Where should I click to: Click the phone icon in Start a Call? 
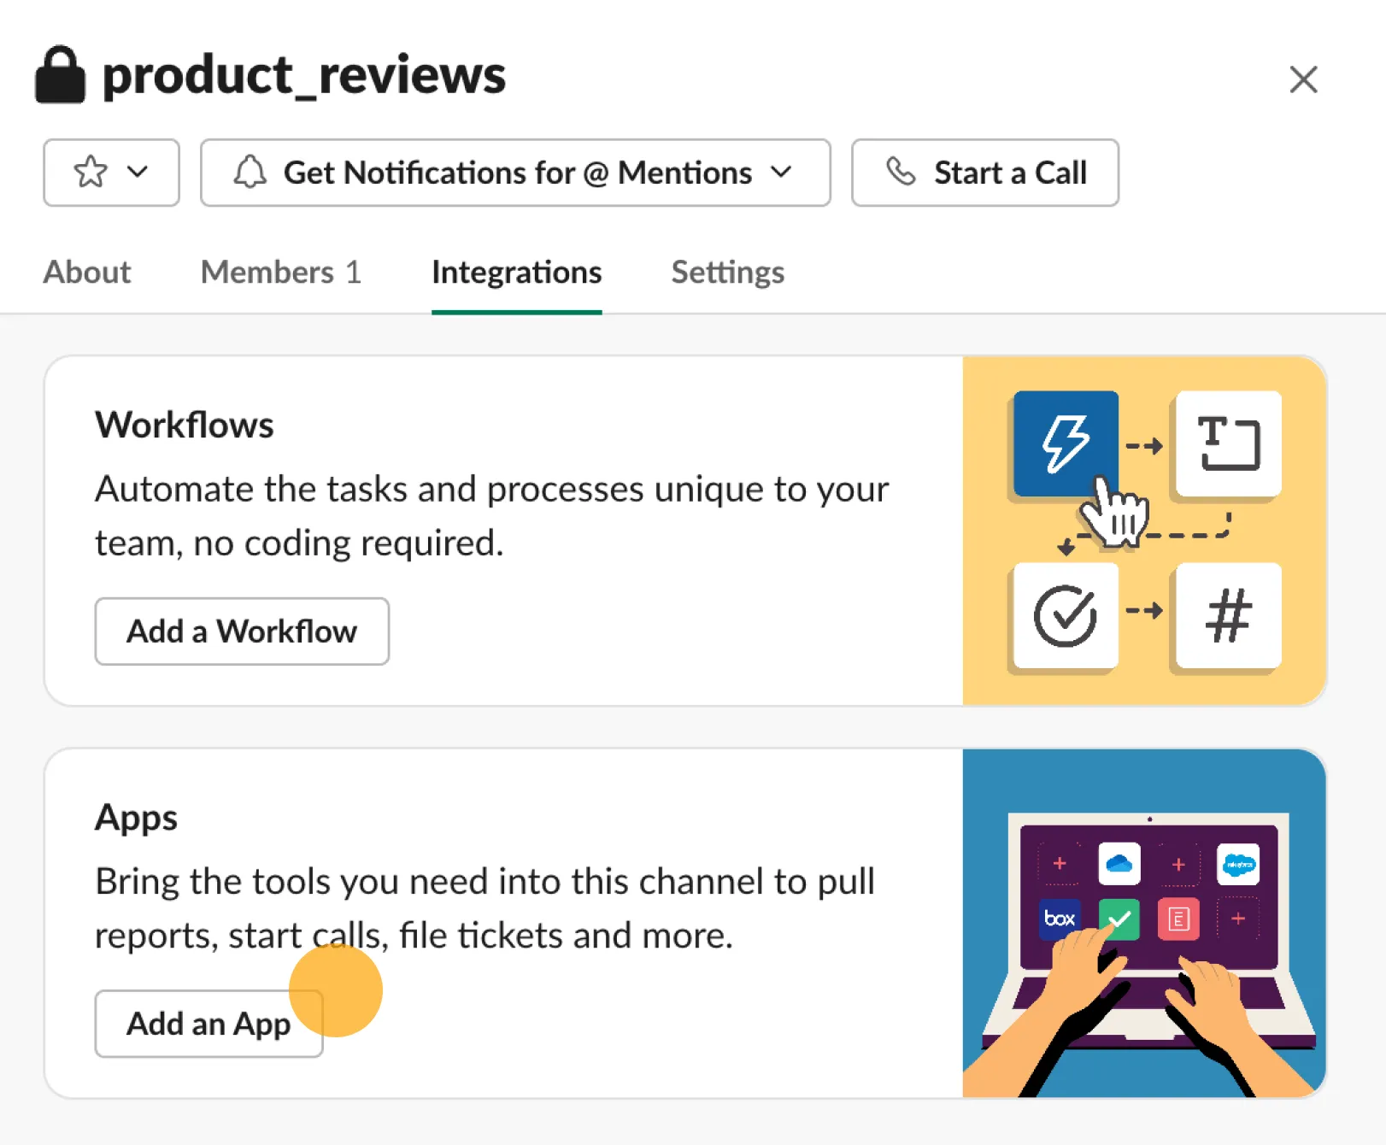[x=901, y=172]
